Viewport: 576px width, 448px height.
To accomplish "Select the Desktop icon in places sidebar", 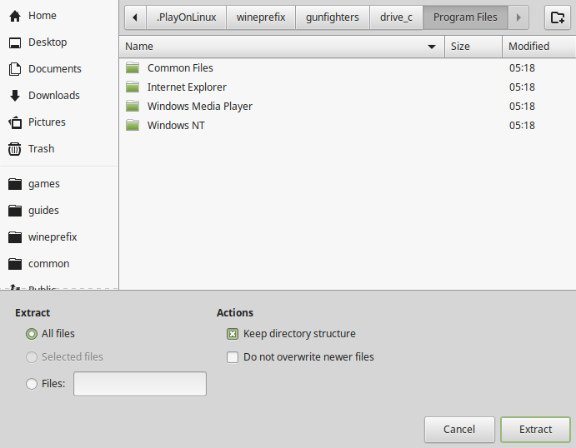I will 15,42.
